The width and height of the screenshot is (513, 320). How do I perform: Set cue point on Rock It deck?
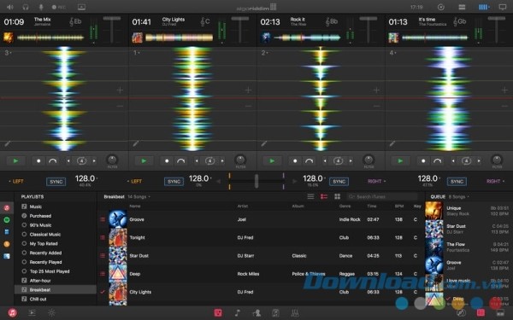[x=295, y=160]
